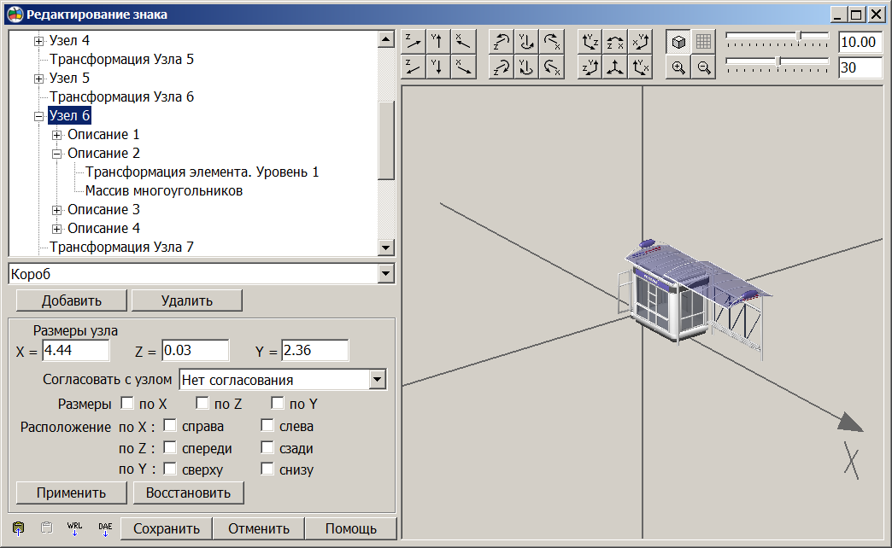Enable the 'по X' size checkbox

click(127, 403)
